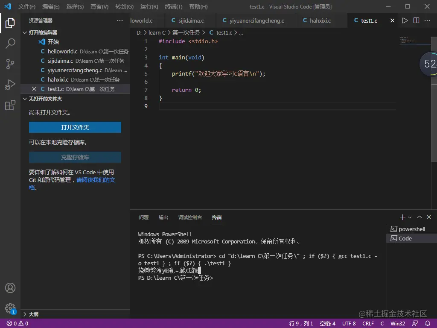Split the editor to the right
The height and width of the screenshot is (328, 437).
tap(416, 20)
